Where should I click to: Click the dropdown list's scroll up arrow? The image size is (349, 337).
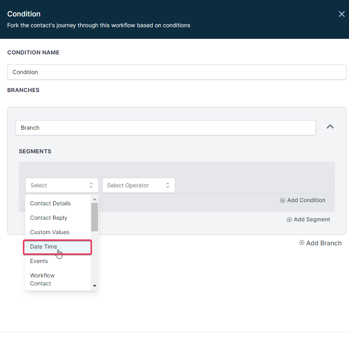(x=94, y=199)
